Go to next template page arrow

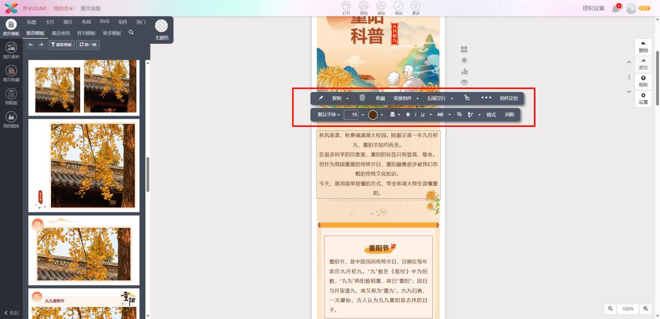tap(41, 45)
